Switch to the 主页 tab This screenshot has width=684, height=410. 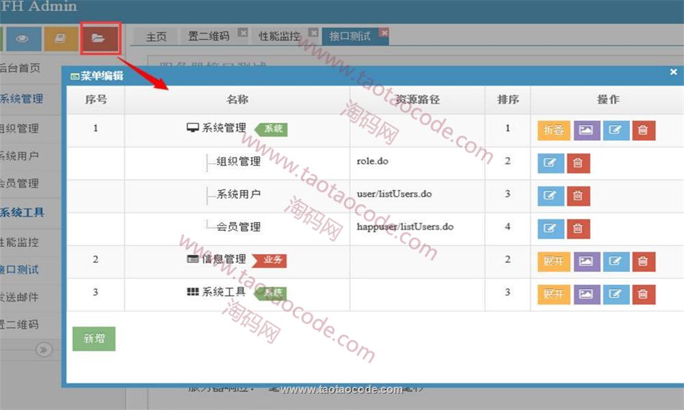pyautogui.click(x=156, y=37)
